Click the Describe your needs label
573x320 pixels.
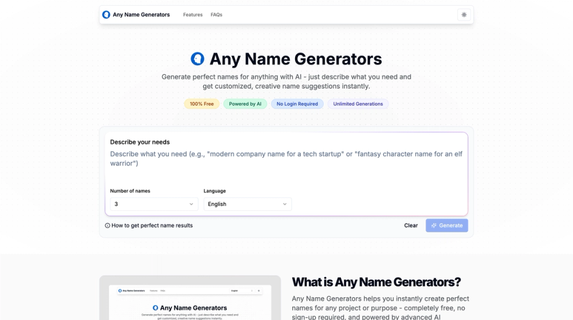(140, 142)
